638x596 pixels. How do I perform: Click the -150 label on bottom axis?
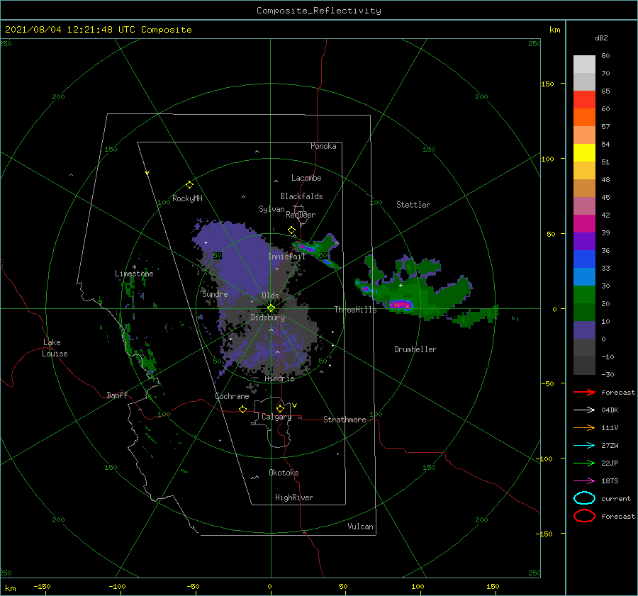(x=42, y=586)
